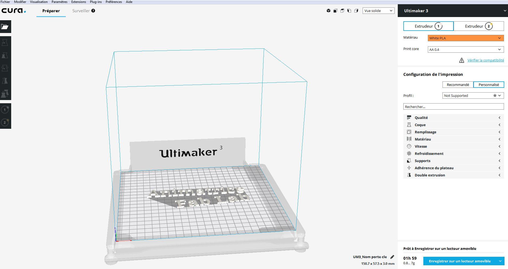Select the Per Model Settings tool
Viewport: 508px width, 269px height.
coord(5,94)
